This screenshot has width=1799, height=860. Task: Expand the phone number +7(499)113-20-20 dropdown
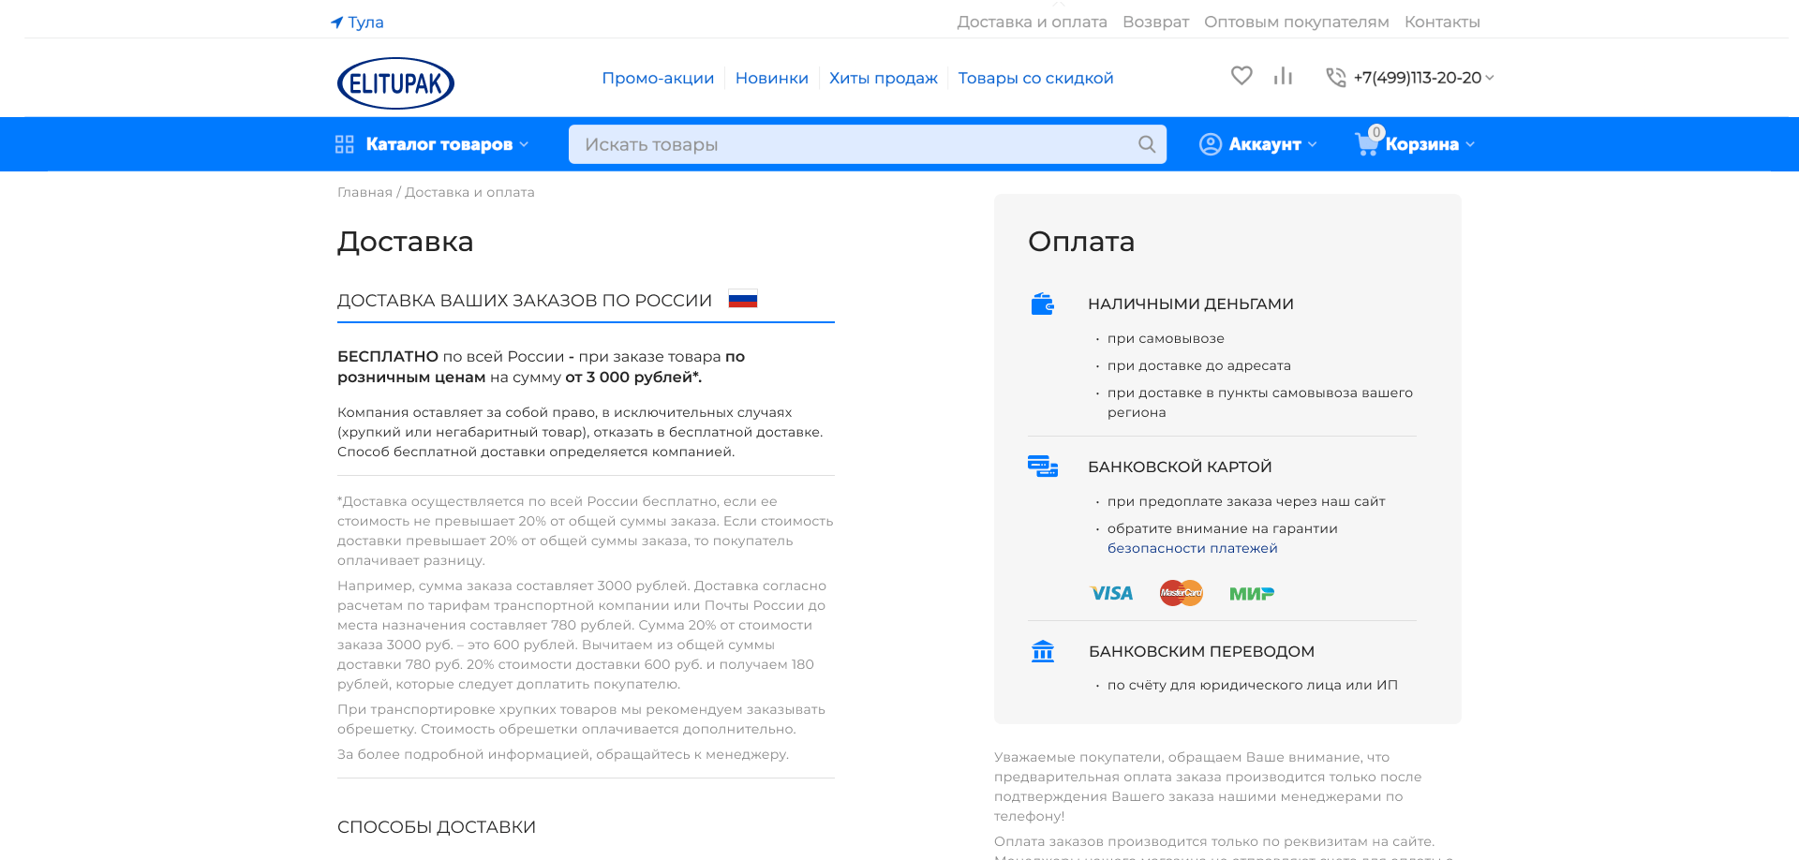coord(1423,78)
